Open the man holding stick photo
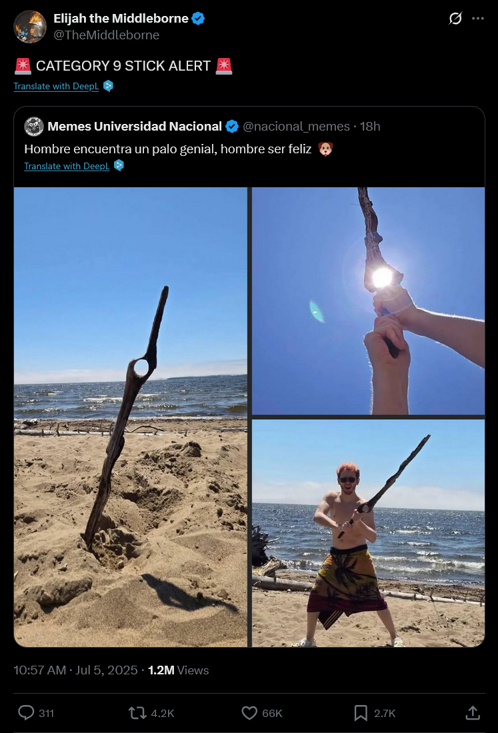498x733 pixels. (369, 533)
